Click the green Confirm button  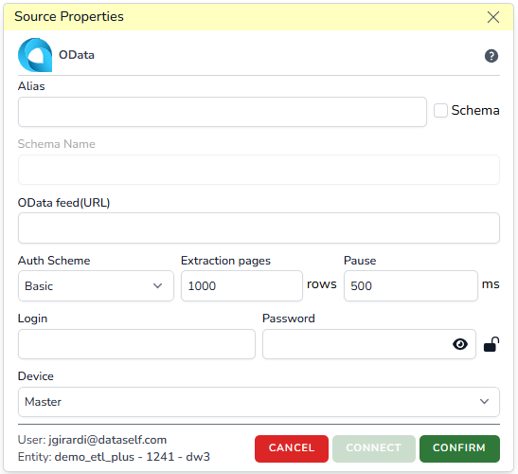[459, 448]
